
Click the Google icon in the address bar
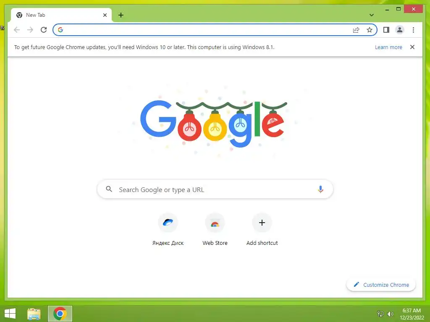(60, 30)
